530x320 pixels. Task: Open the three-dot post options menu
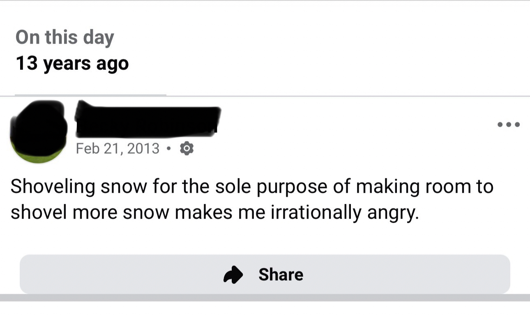point(509,124)
